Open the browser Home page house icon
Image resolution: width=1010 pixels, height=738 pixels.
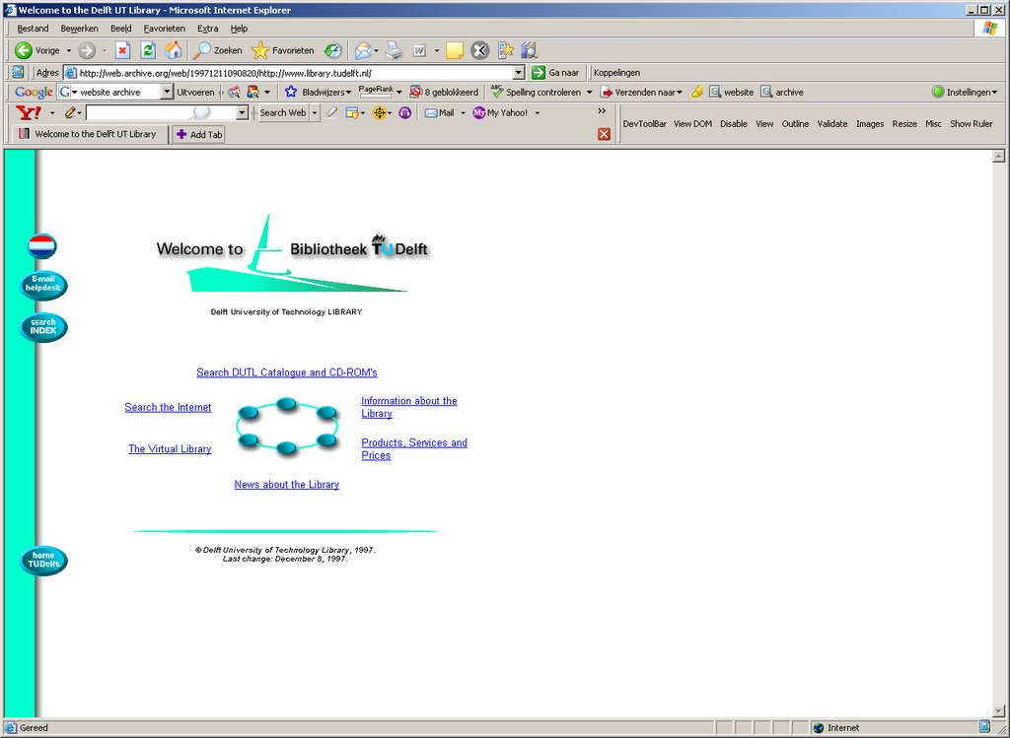tap(174, 50)
